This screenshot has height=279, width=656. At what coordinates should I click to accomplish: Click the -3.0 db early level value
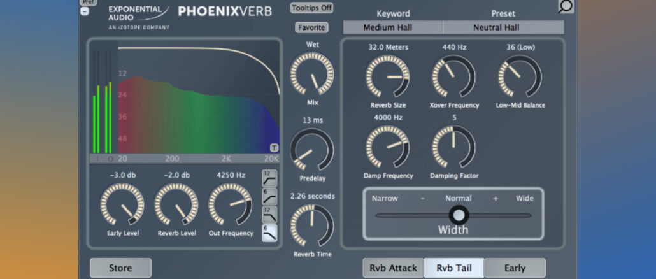[122, 175]
